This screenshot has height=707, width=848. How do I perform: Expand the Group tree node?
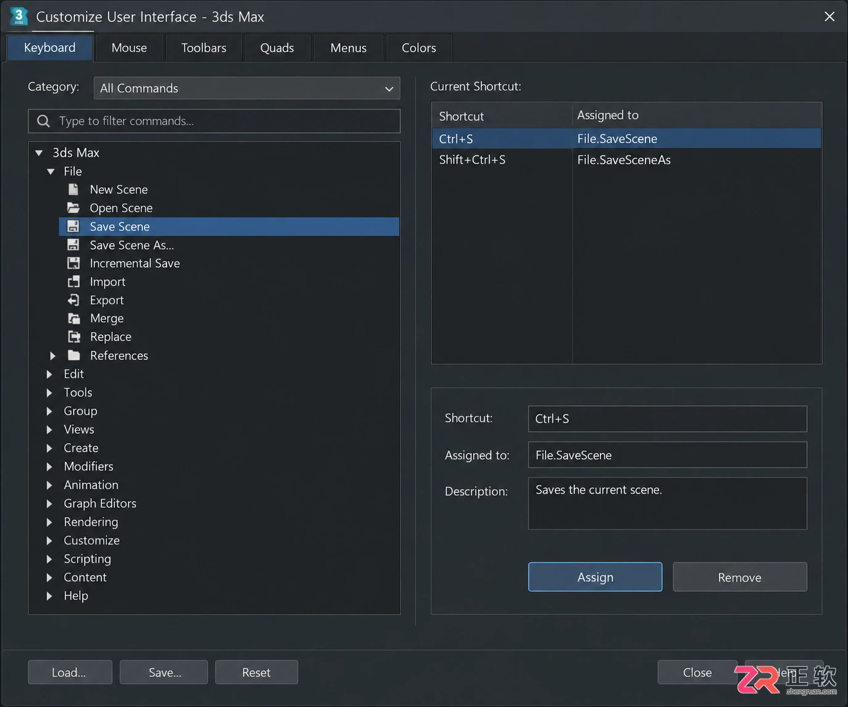49,411
